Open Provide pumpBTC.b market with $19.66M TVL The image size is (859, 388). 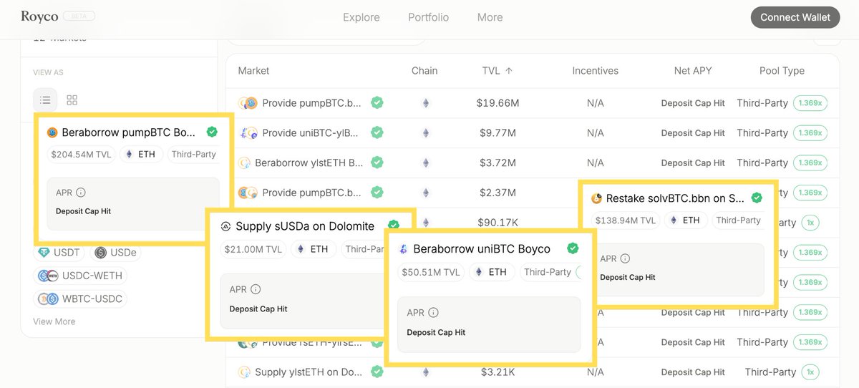click(x=532, y=103)
